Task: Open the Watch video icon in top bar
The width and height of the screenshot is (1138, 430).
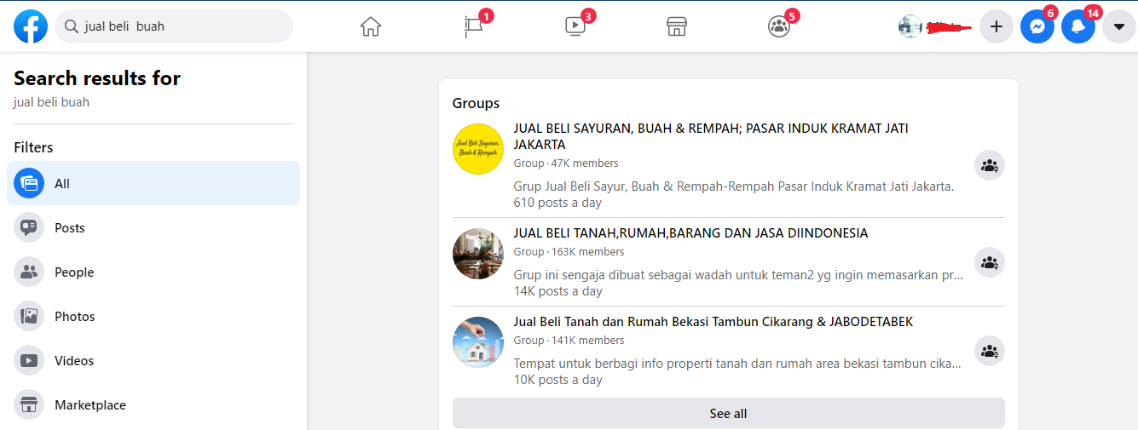Action: (x=575, y=26)
